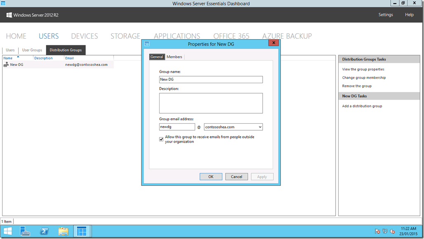Open PowerShell from the taskbar

44,231
